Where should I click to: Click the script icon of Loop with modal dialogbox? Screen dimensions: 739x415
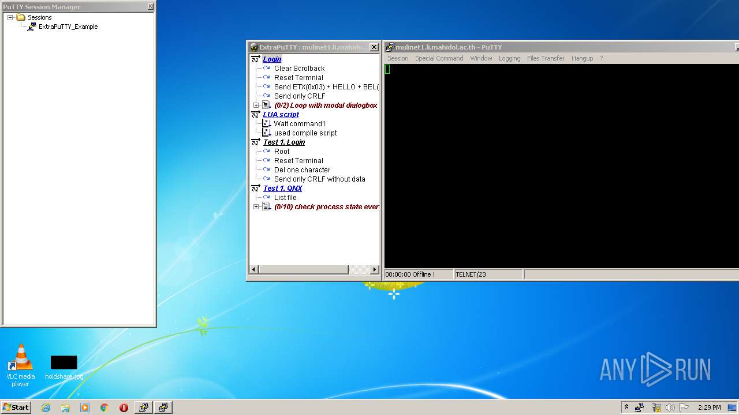point(267,105)
